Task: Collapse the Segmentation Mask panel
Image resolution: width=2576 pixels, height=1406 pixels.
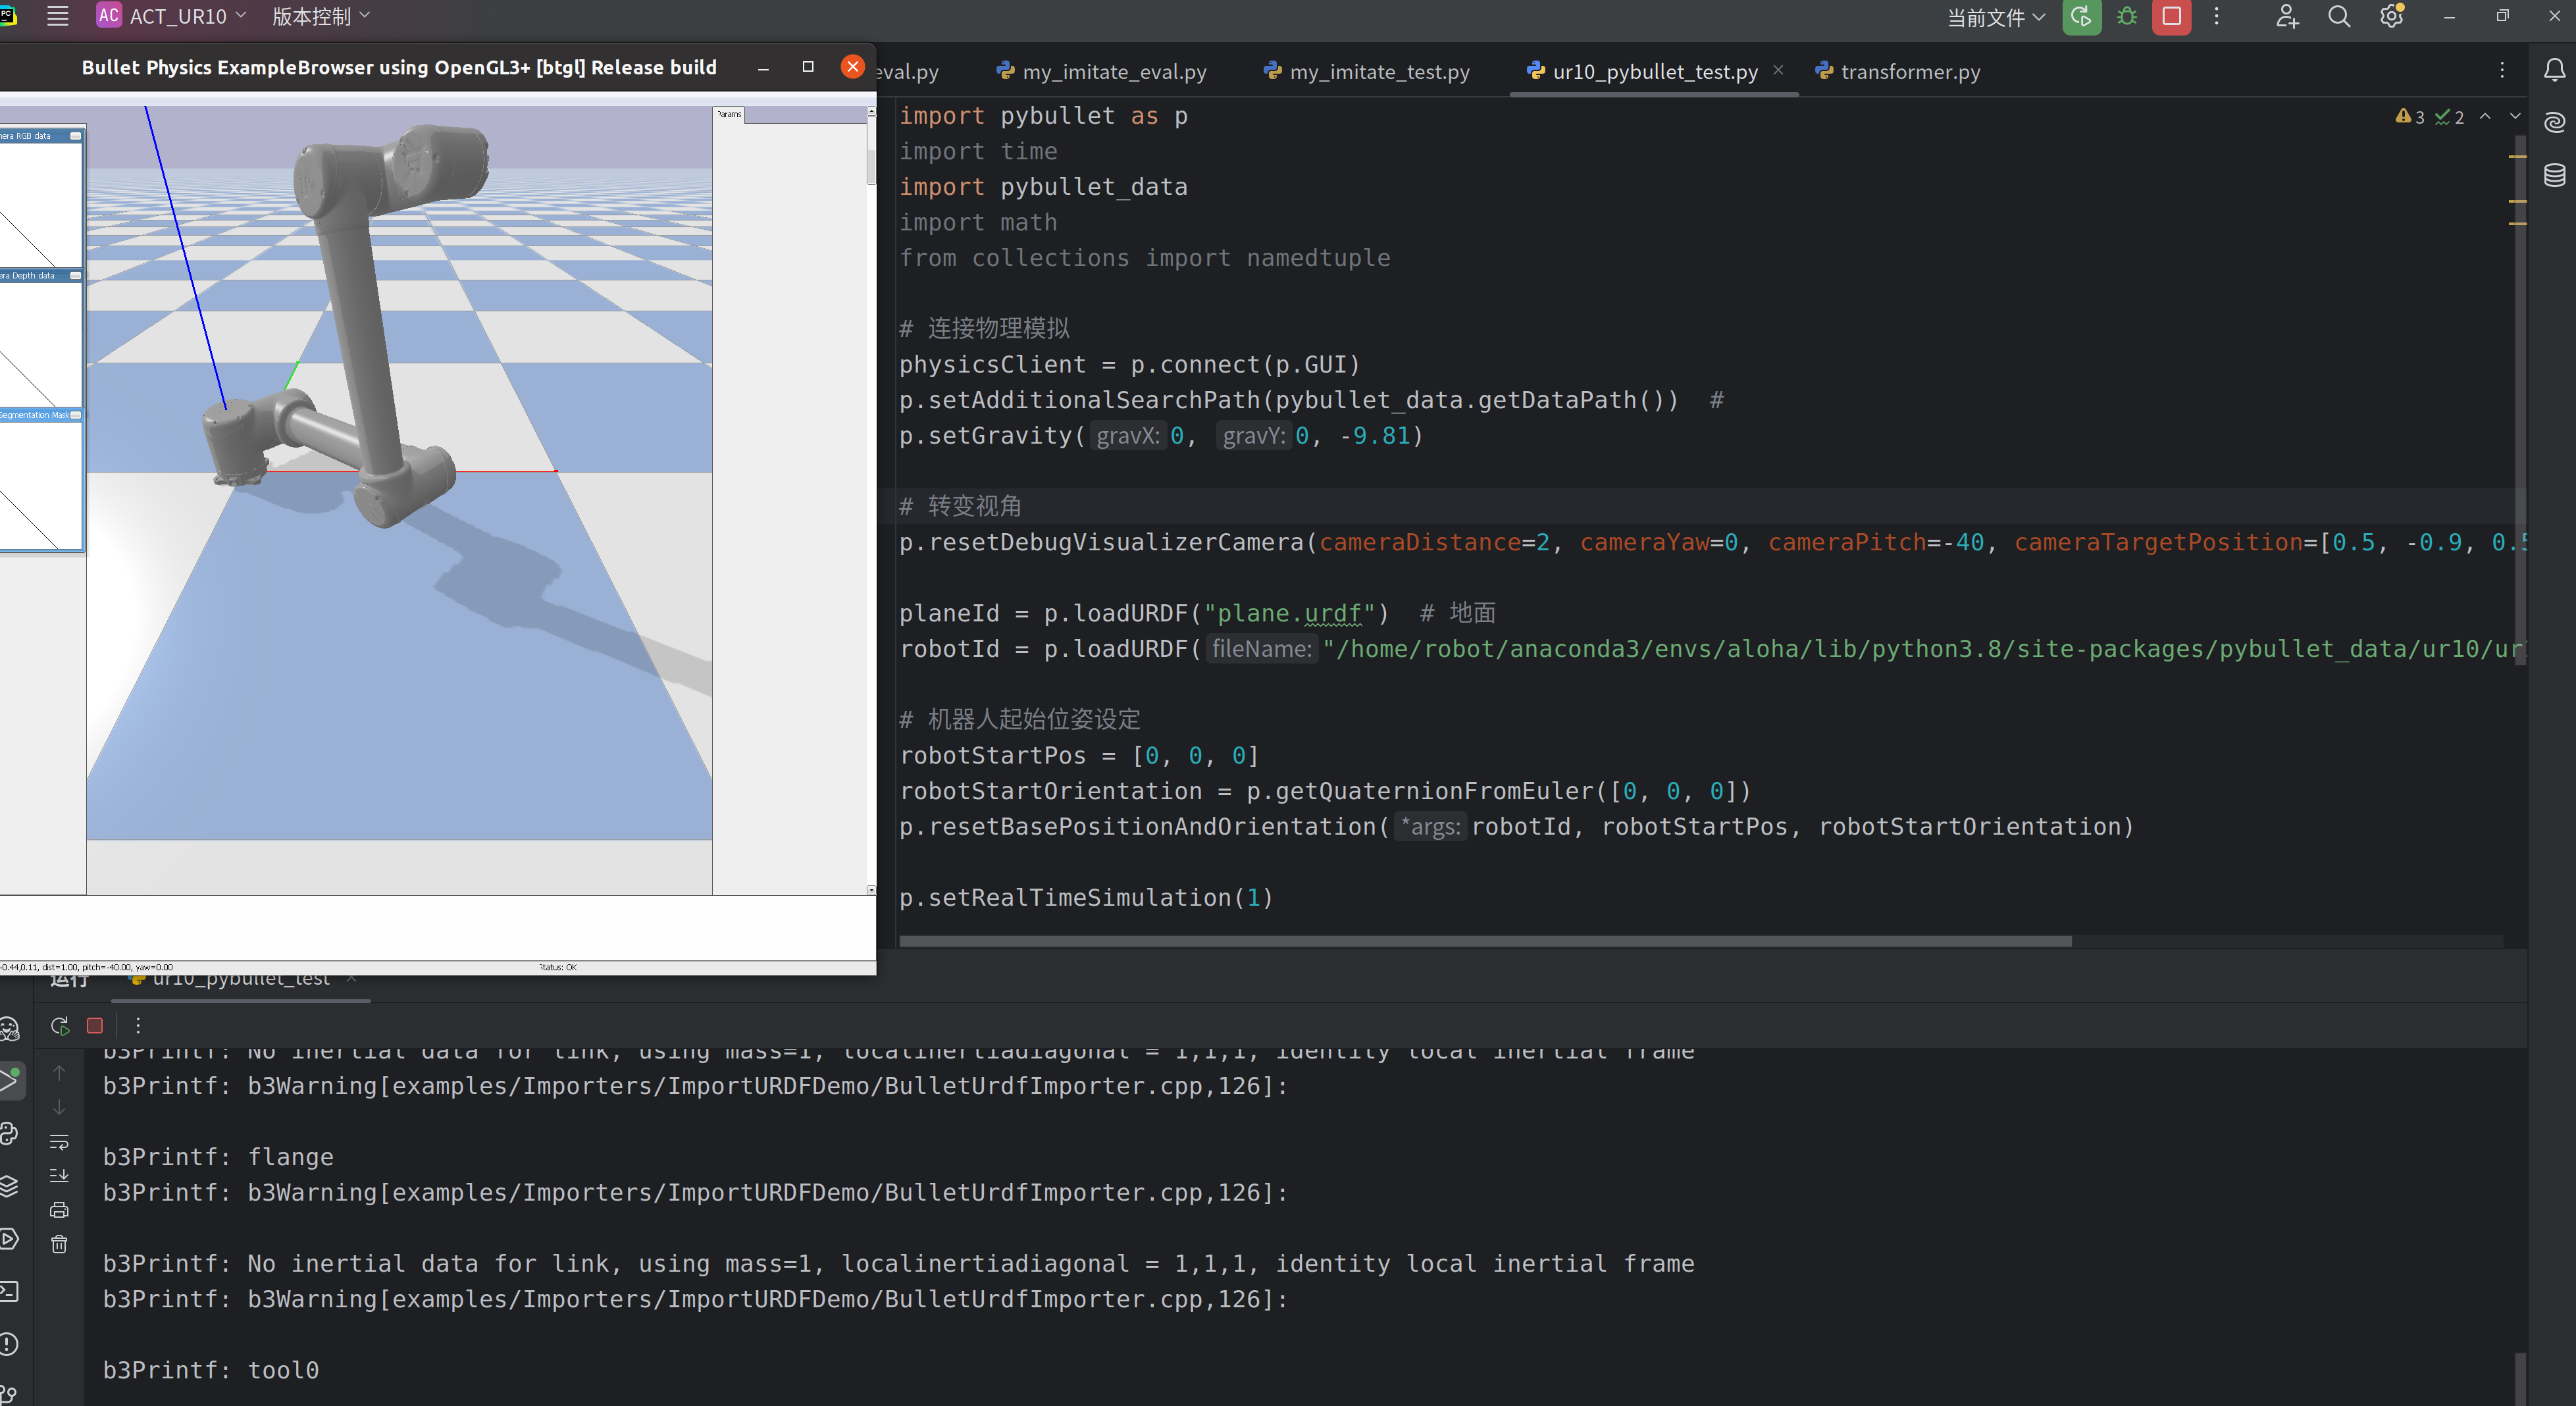Action: (x=75, y=414)
